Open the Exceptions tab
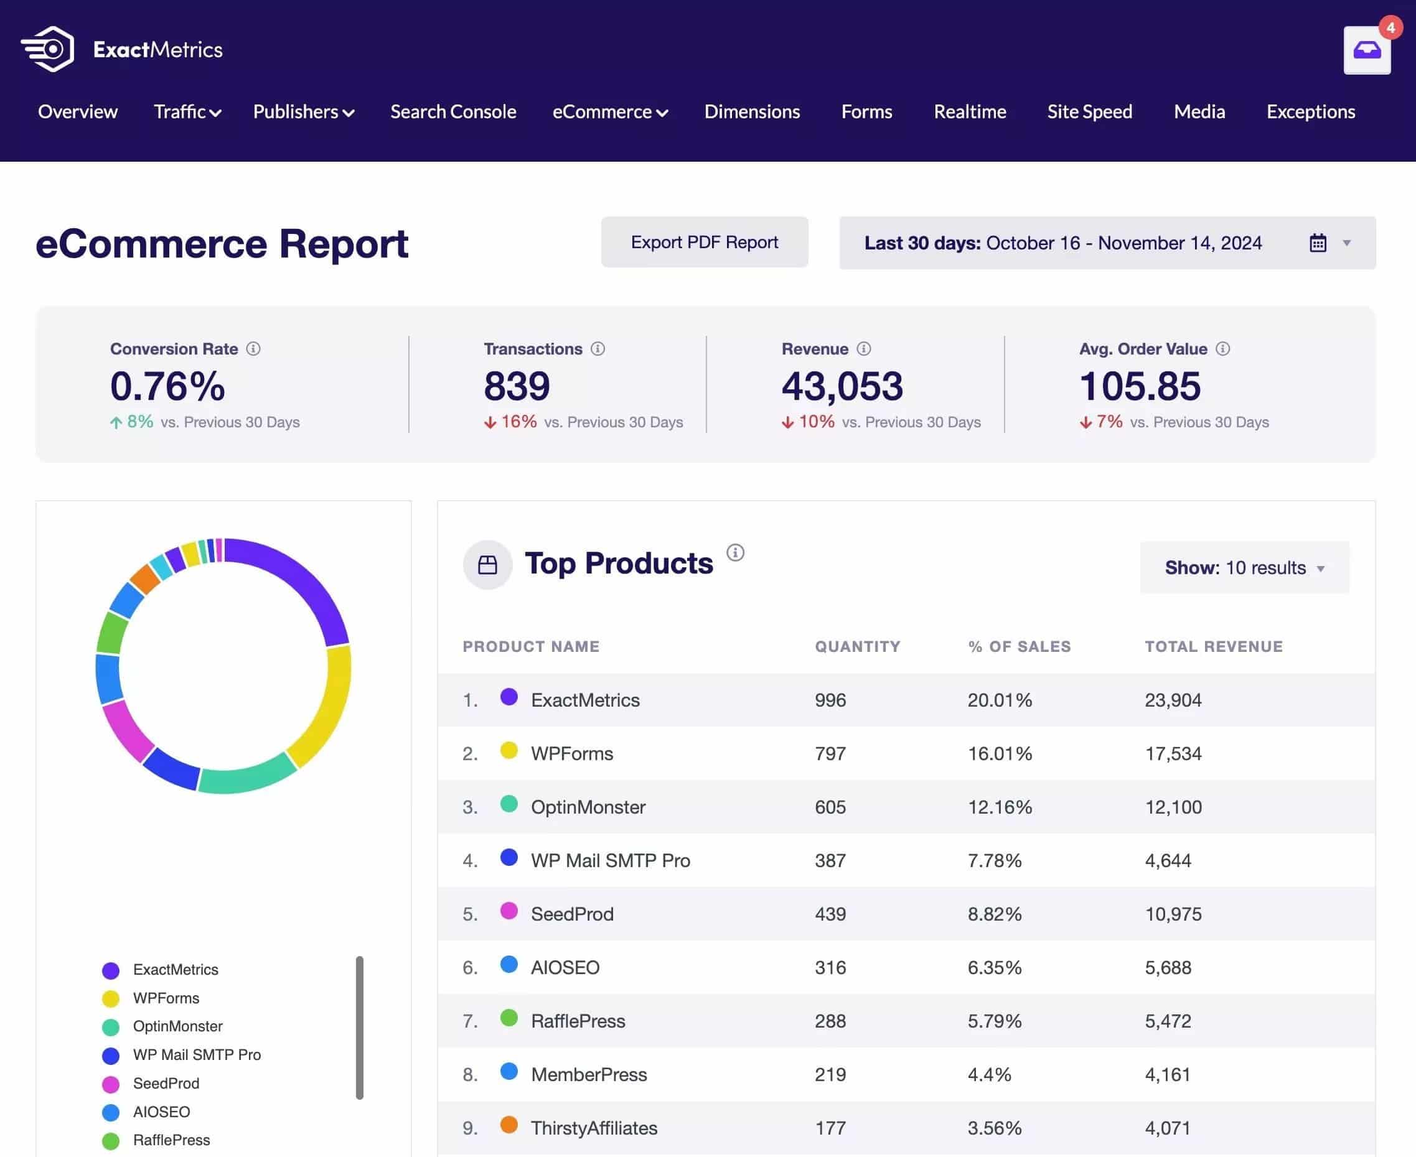Image resolution: width=1416 pixels, height=1157 pixels. click(x=1311, y=111)
